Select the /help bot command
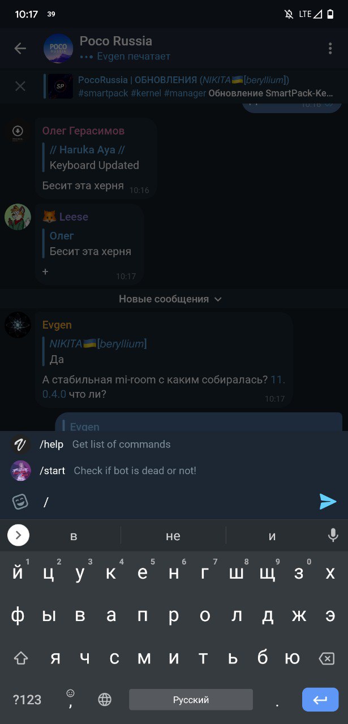This screenshot has height=724, width=348. point(174,445)
